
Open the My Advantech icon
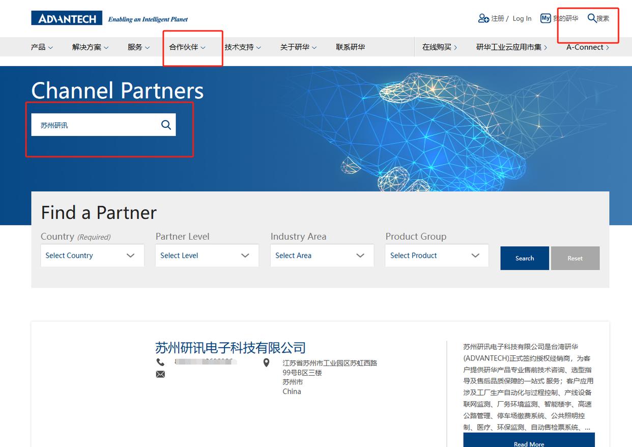pos(545,18)
